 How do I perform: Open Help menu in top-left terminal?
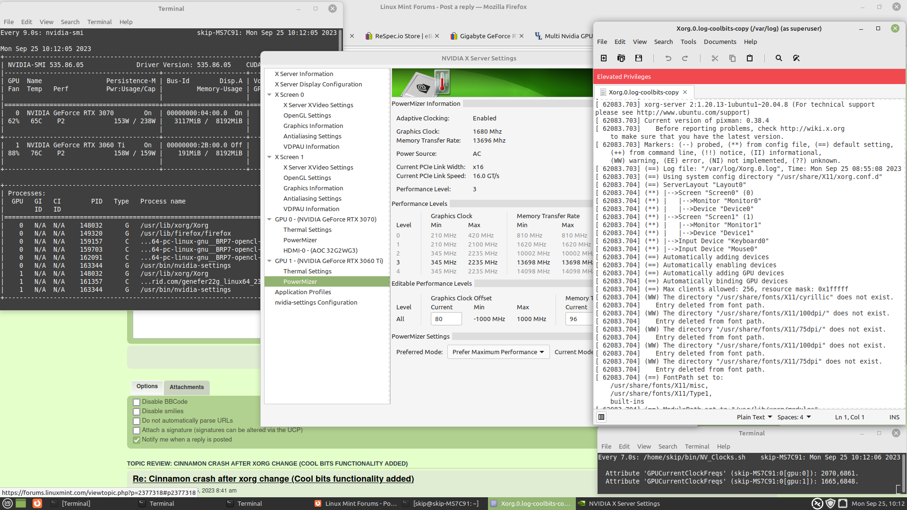tap(126, 22)
